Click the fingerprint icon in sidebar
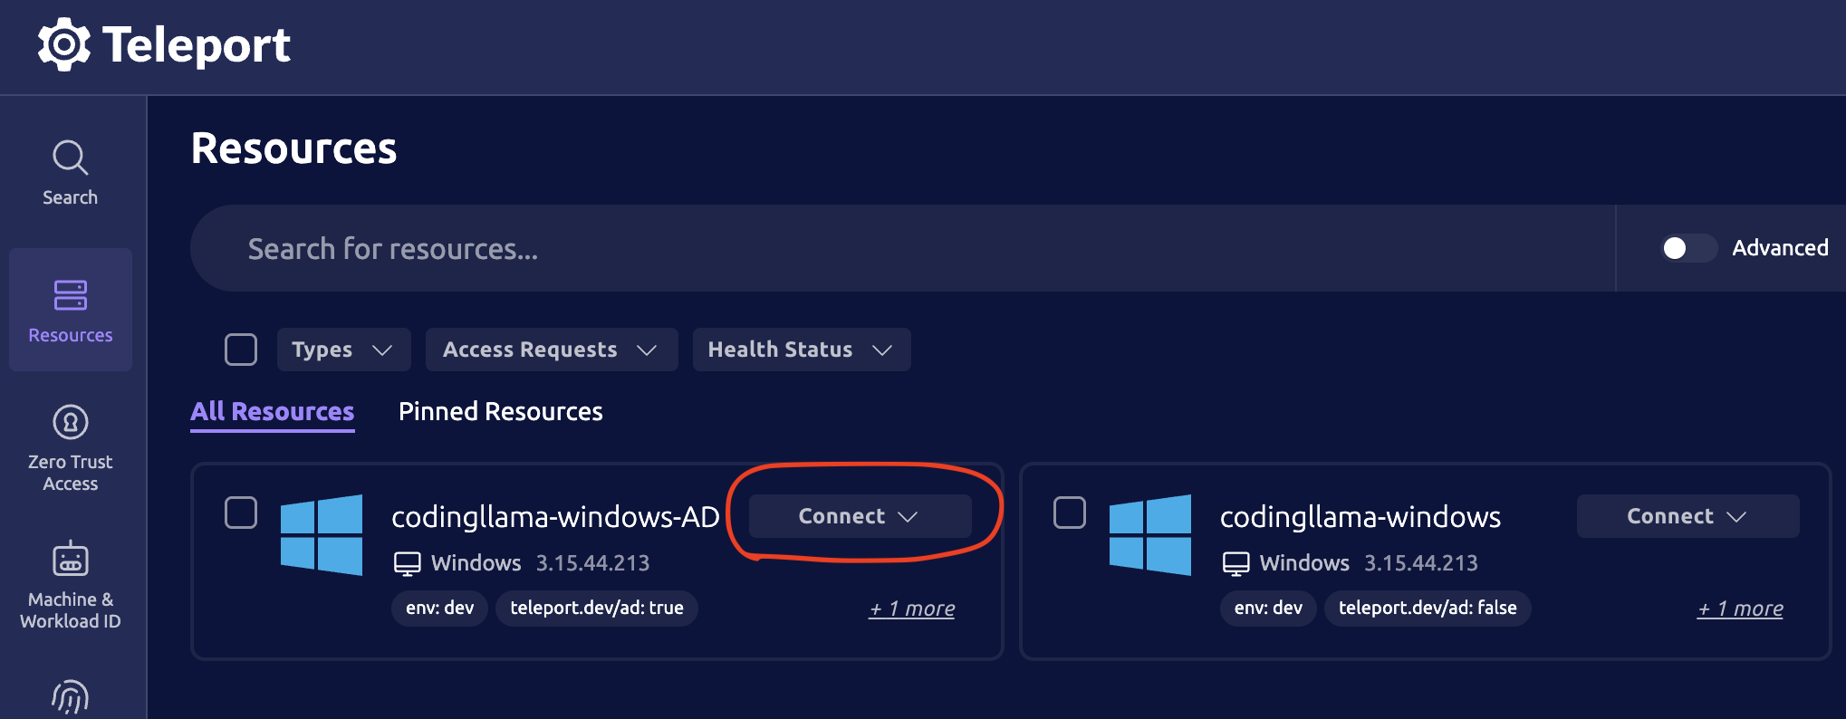The image size is (1846, 719). click(x=70, y=697)
